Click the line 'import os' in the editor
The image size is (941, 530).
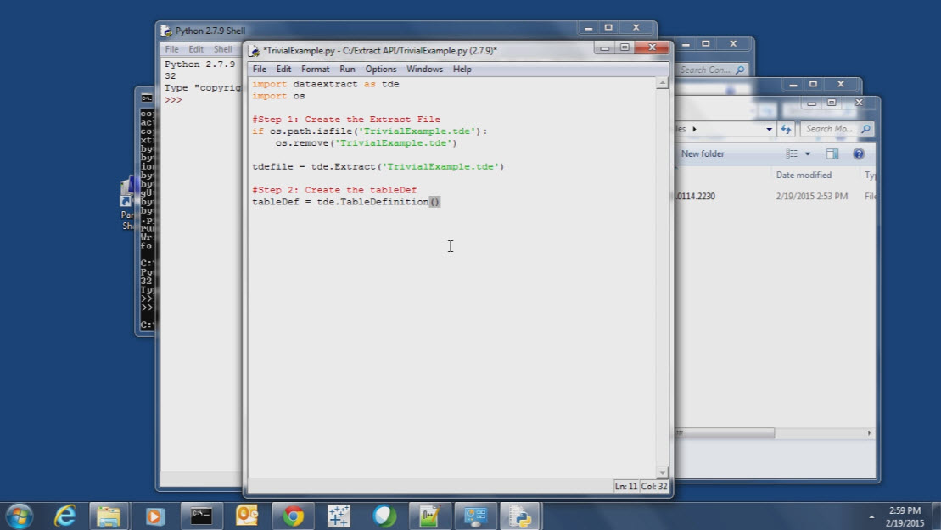click(x=278, y=96)
